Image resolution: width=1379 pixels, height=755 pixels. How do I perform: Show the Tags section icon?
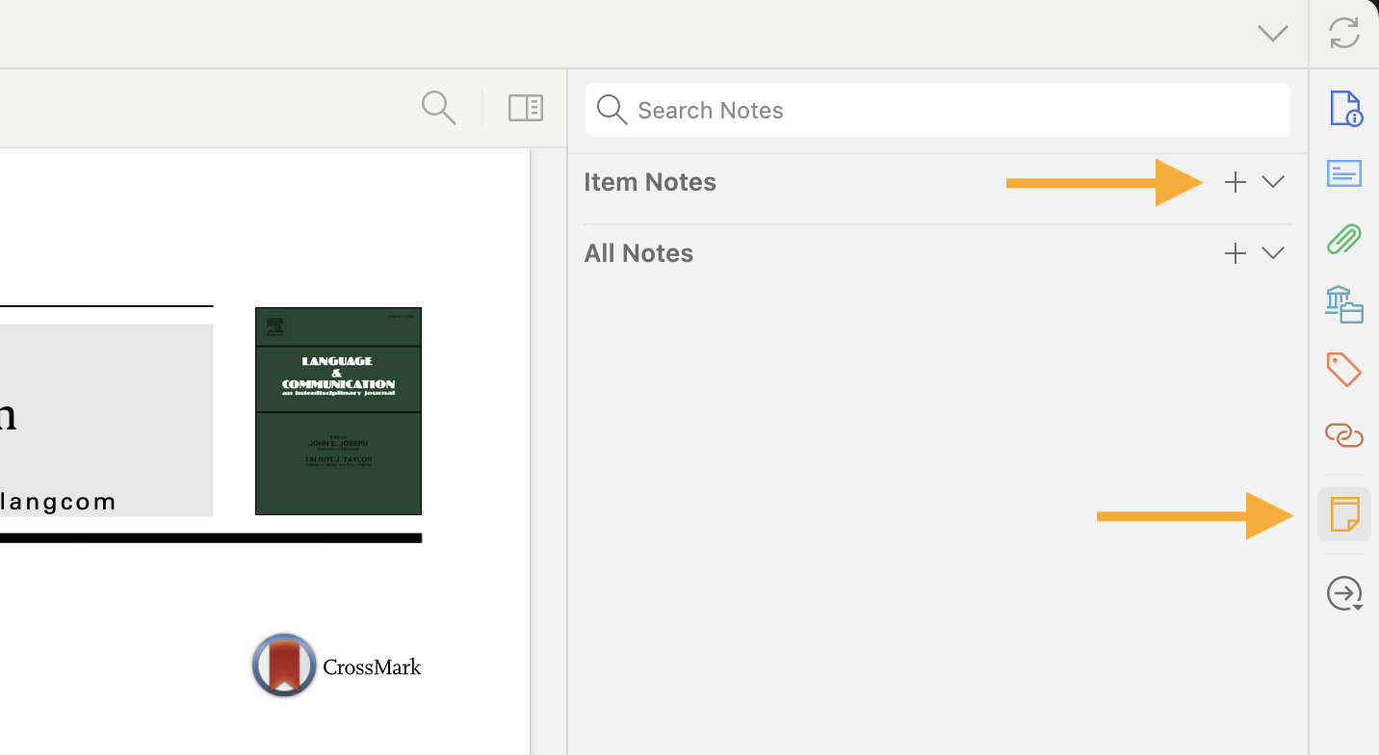click(1344, 370)
